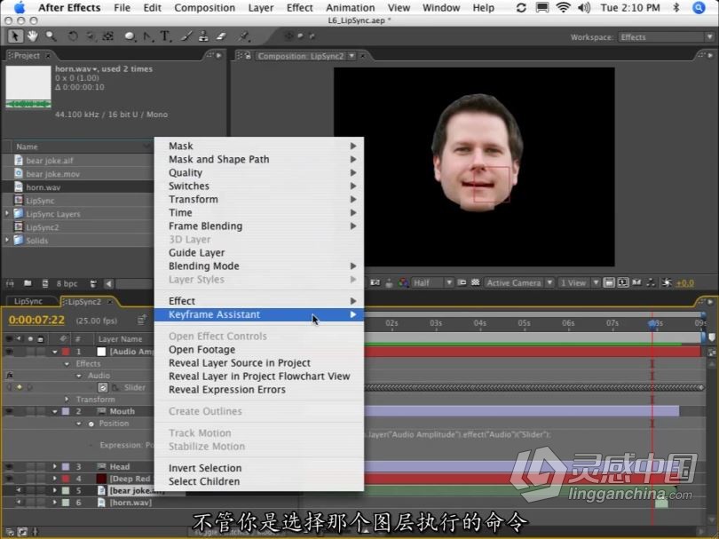
Task: Click the region of interest icon
Action: 462,282
